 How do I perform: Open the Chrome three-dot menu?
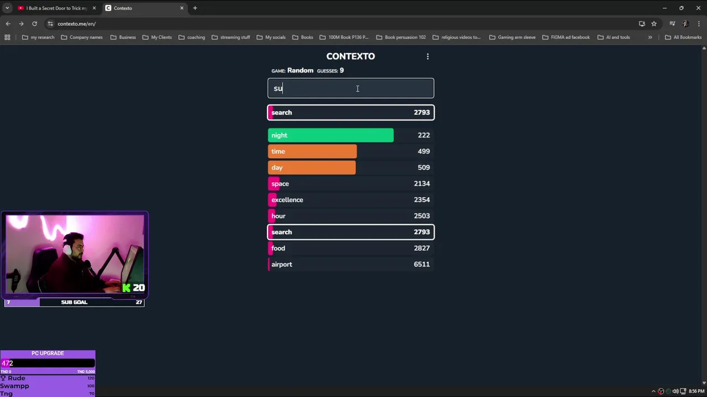point(699,24)
